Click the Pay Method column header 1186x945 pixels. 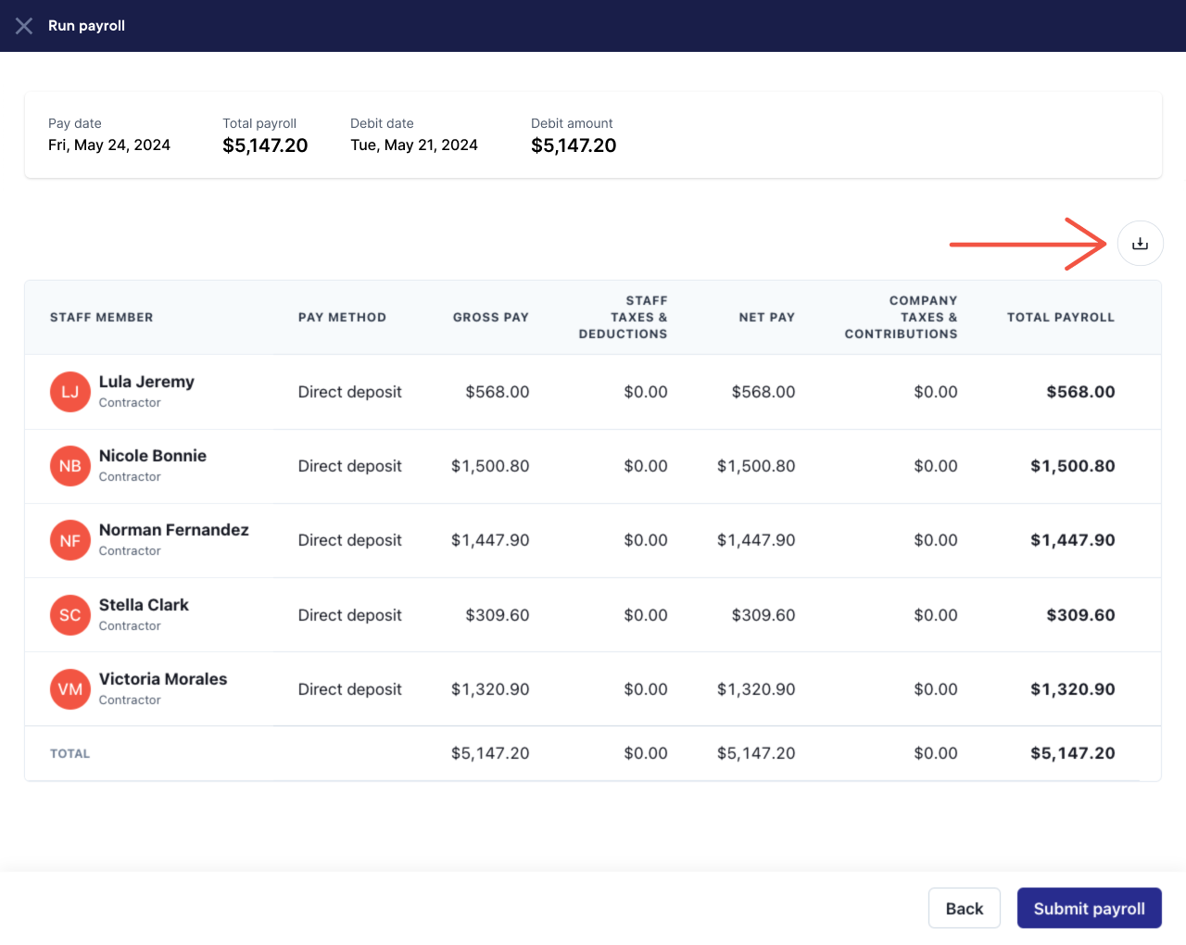click(x=342, y=317)
